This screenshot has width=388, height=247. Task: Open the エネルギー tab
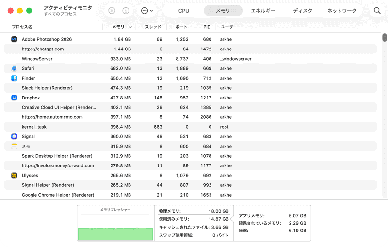pos(263,11)
